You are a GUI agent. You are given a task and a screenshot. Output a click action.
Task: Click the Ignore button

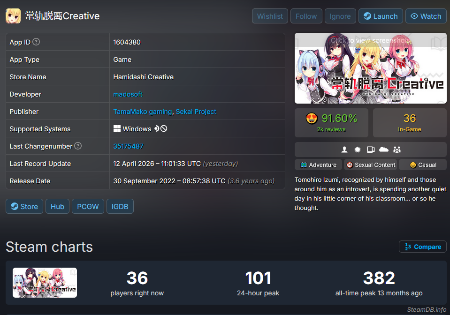click(x=340, y=16)
